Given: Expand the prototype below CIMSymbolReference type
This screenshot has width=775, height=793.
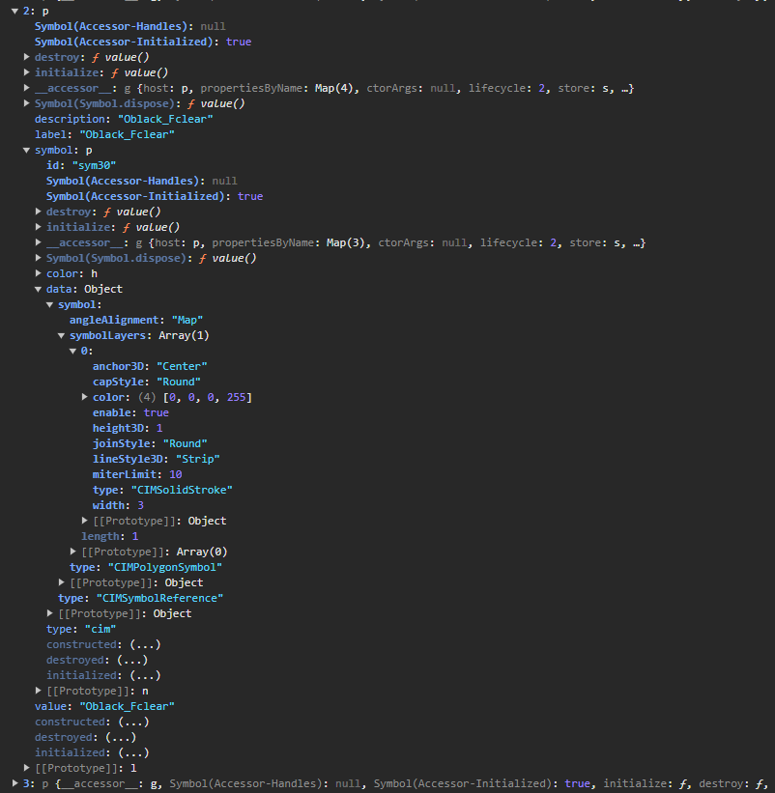Looking at the screenshot, I should click(50, 613).
